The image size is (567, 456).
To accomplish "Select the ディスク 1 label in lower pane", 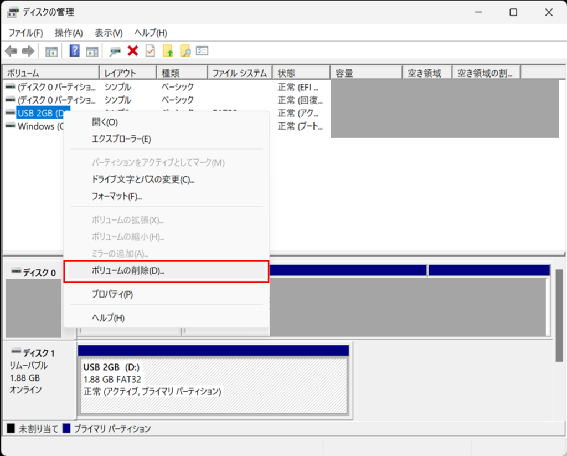I will pyautogui.click(x=39, y=353).
